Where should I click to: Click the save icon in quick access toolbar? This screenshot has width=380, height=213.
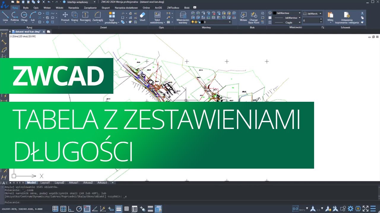(23, 2)
